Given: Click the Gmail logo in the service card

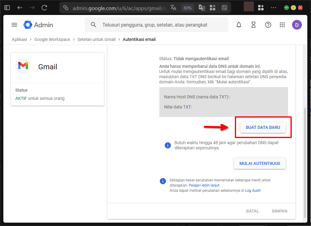Looking at the screenshot, I should pos(23,66).
